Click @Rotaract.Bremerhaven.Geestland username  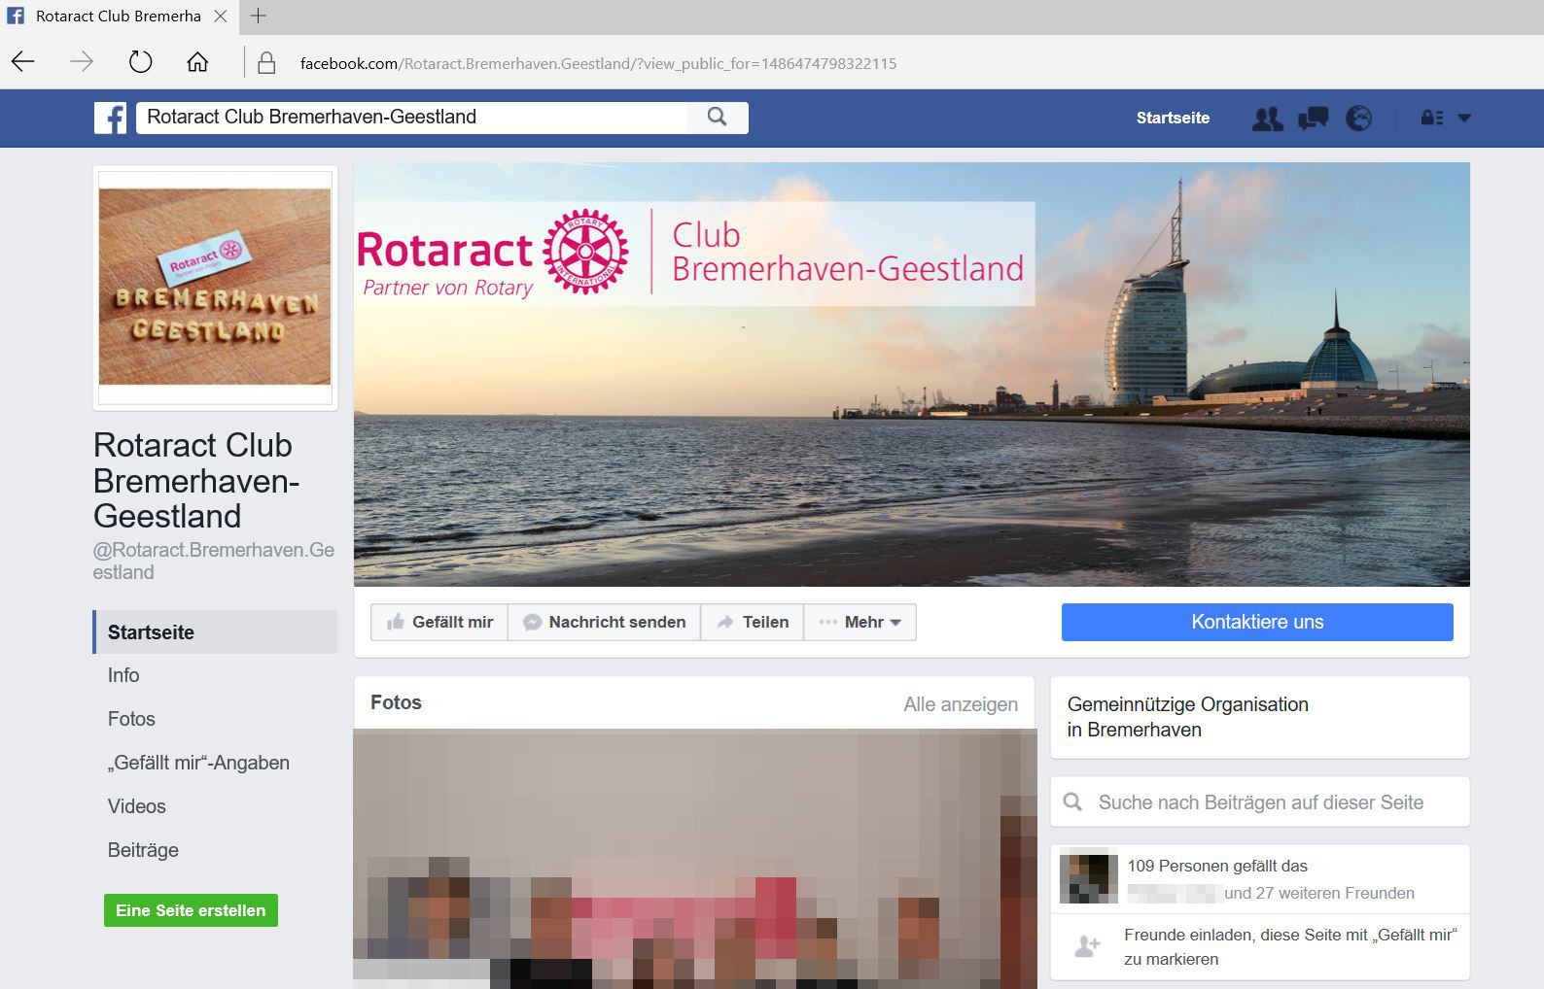213,561
